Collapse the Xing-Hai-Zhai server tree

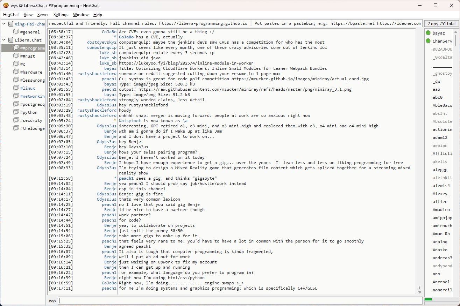pyautogui.click(x=4, y=24)
